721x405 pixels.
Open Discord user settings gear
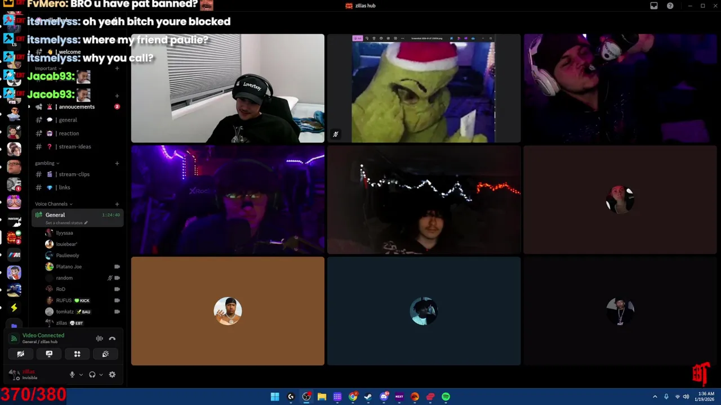point(112,375)
